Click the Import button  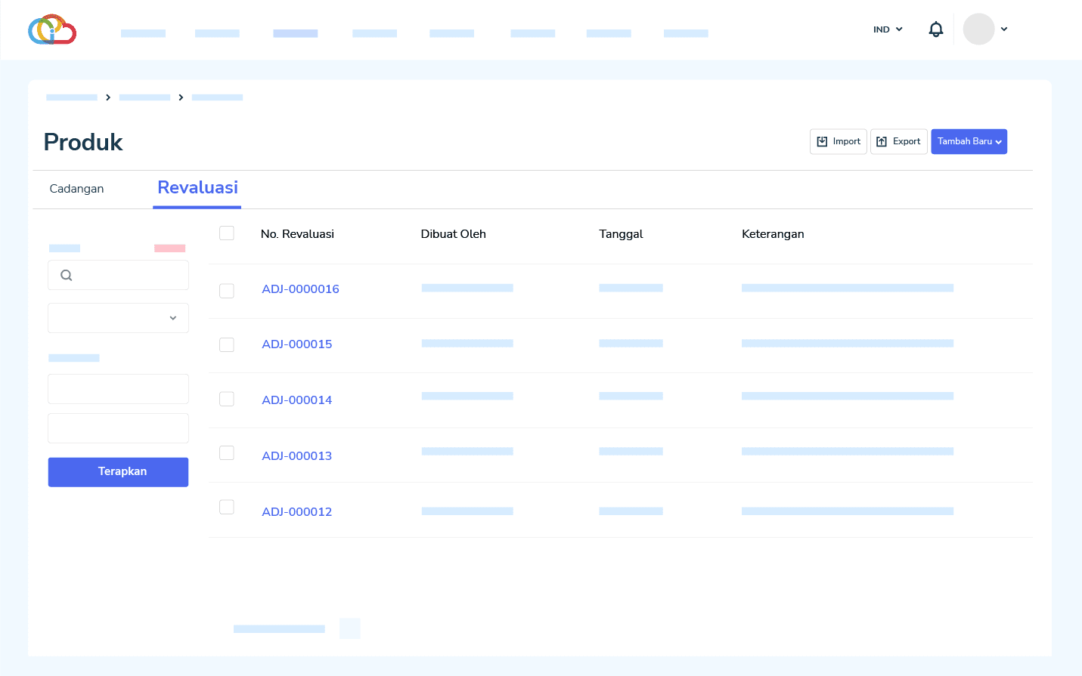[x=838, y=141]
